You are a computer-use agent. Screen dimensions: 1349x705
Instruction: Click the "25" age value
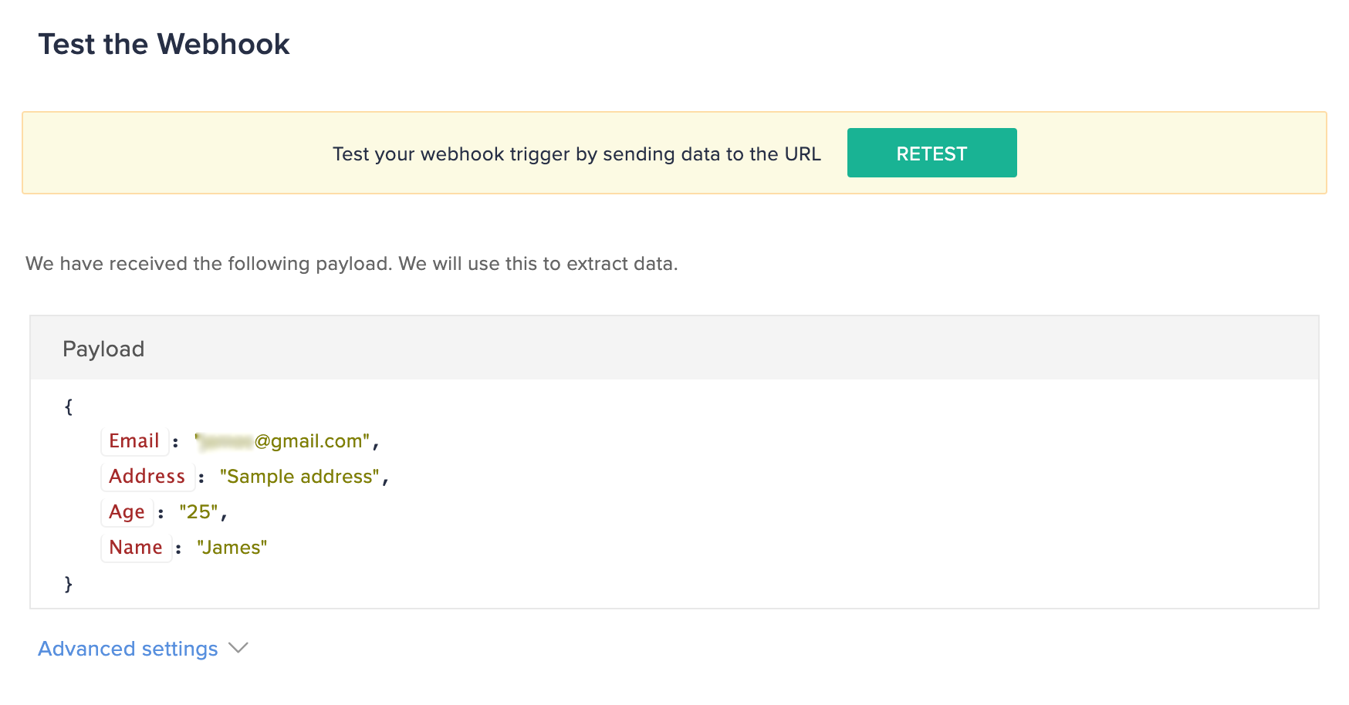(199, 512)
